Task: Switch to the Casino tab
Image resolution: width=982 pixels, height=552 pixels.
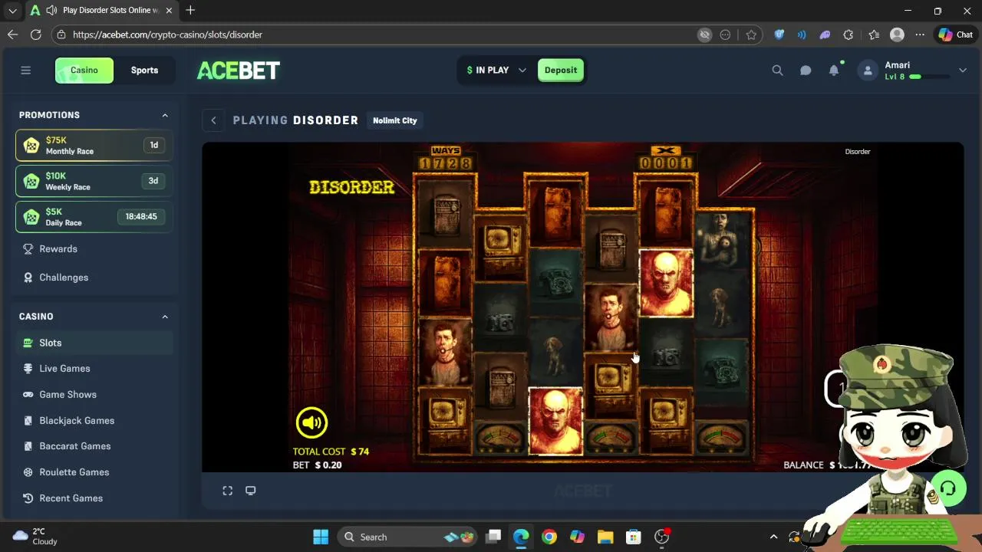Action: point(84,71)
